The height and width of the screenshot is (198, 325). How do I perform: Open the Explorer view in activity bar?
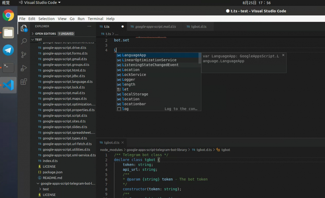24,28
